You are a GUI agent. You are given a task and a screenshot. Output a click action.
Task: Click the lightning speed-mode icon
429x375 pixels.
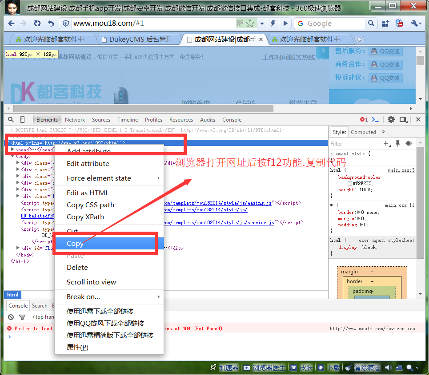click(x=273, y=24)
